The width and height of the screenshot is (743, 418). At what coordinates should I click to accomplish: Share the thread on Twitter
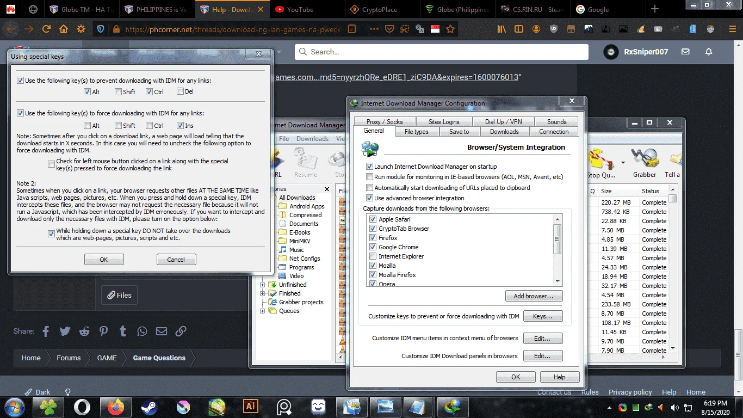[x=65, y=331]
